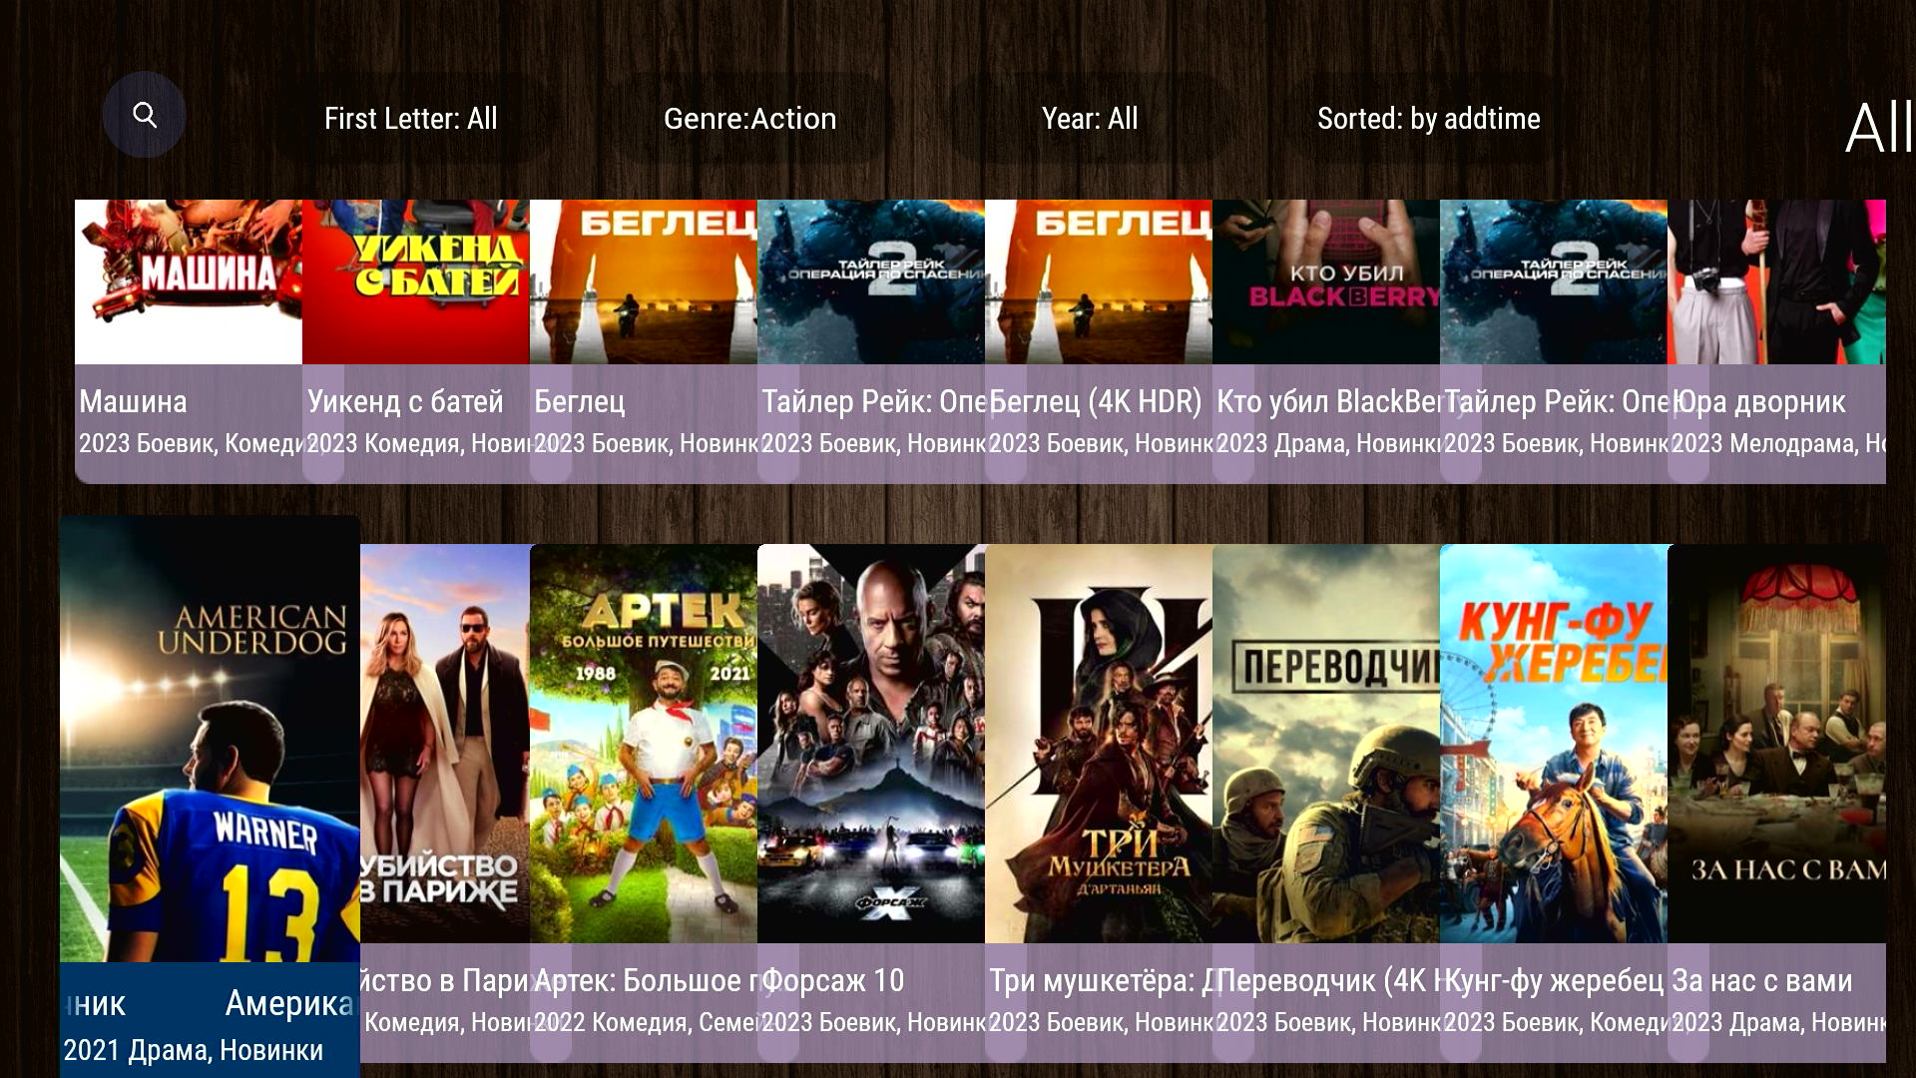1916x1078 pixels.
Task: Select the Уикенд с батей movie
Action: coord(416,341)
